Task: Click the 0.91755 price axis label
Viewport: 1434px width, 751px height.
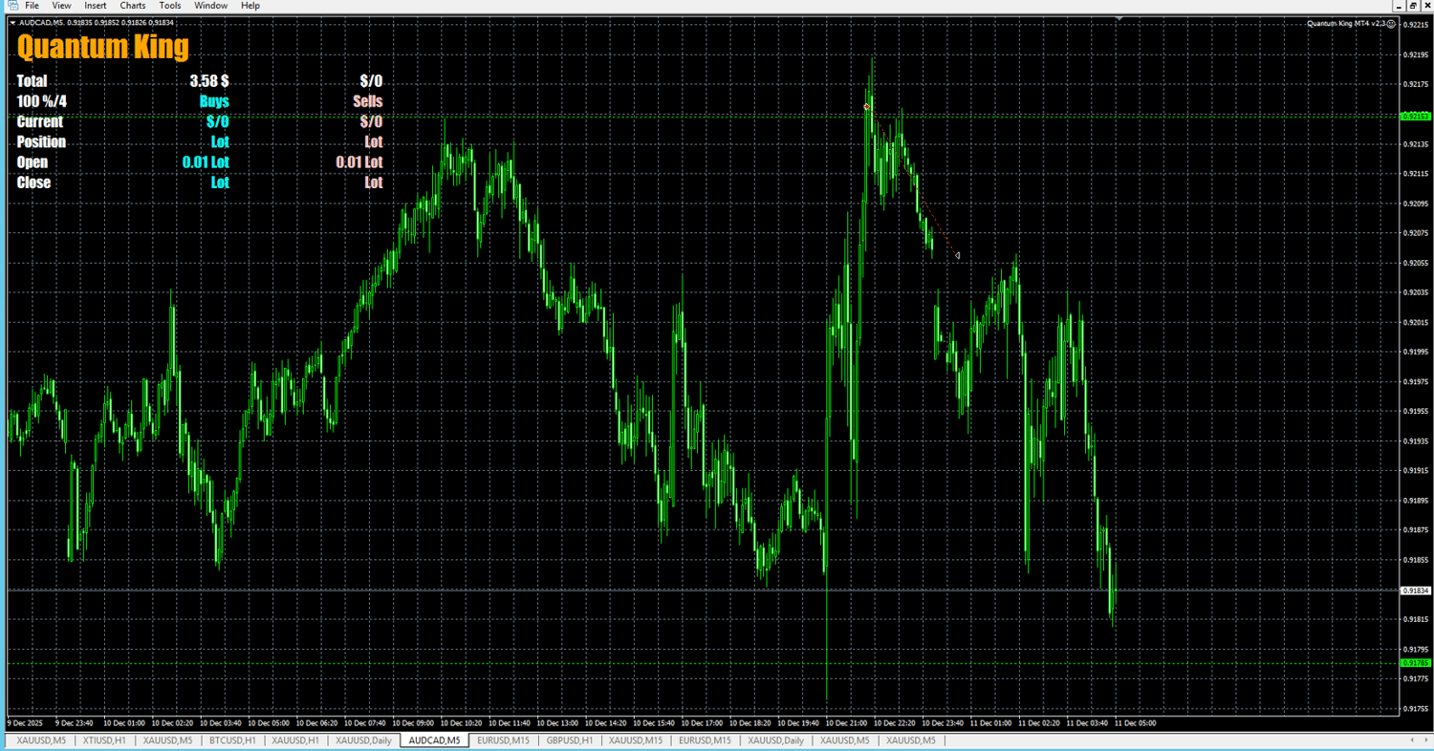Action: click(1415, 709)
